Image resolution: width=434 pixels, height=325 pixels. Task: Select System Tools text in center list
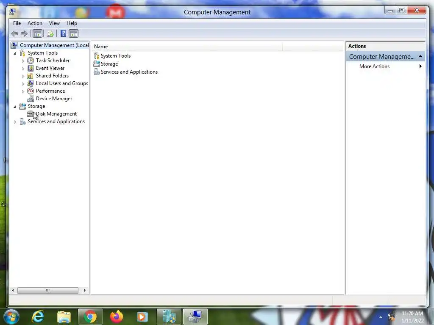tap(116, 56)
